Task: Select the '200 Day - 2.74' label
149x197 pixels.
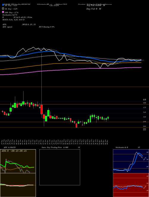Action: pyautogui.click(x=12, y=13)
